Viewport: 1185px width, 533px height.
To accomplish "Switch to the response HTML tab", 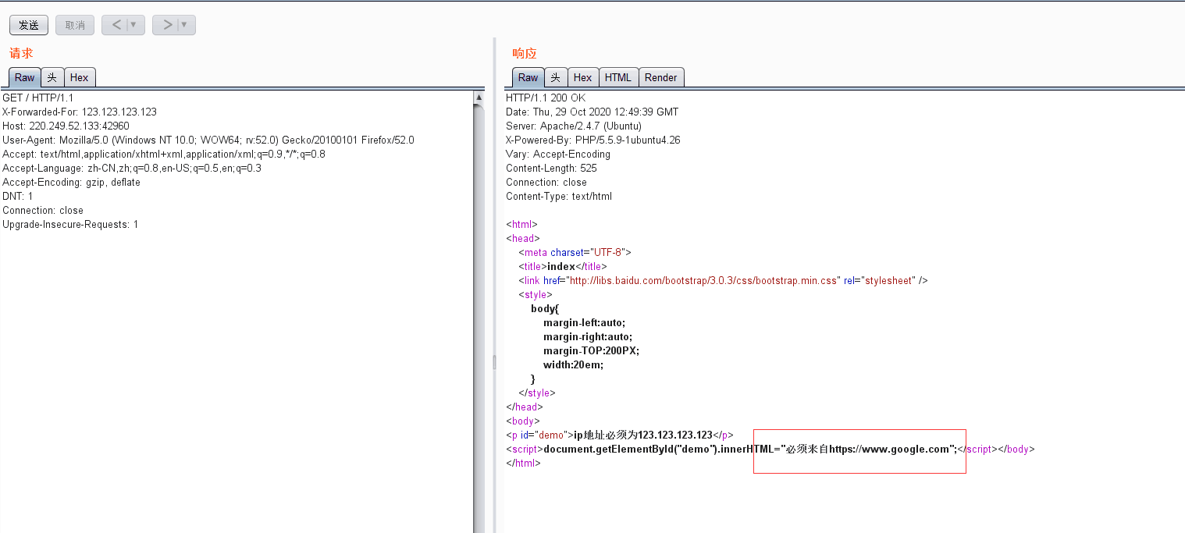I will pos(618,77).
